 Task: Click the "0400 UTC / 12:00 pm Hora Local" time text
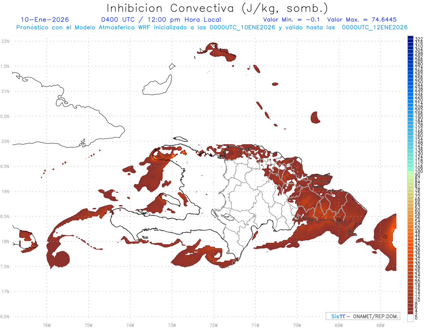(x=161, y=20)
